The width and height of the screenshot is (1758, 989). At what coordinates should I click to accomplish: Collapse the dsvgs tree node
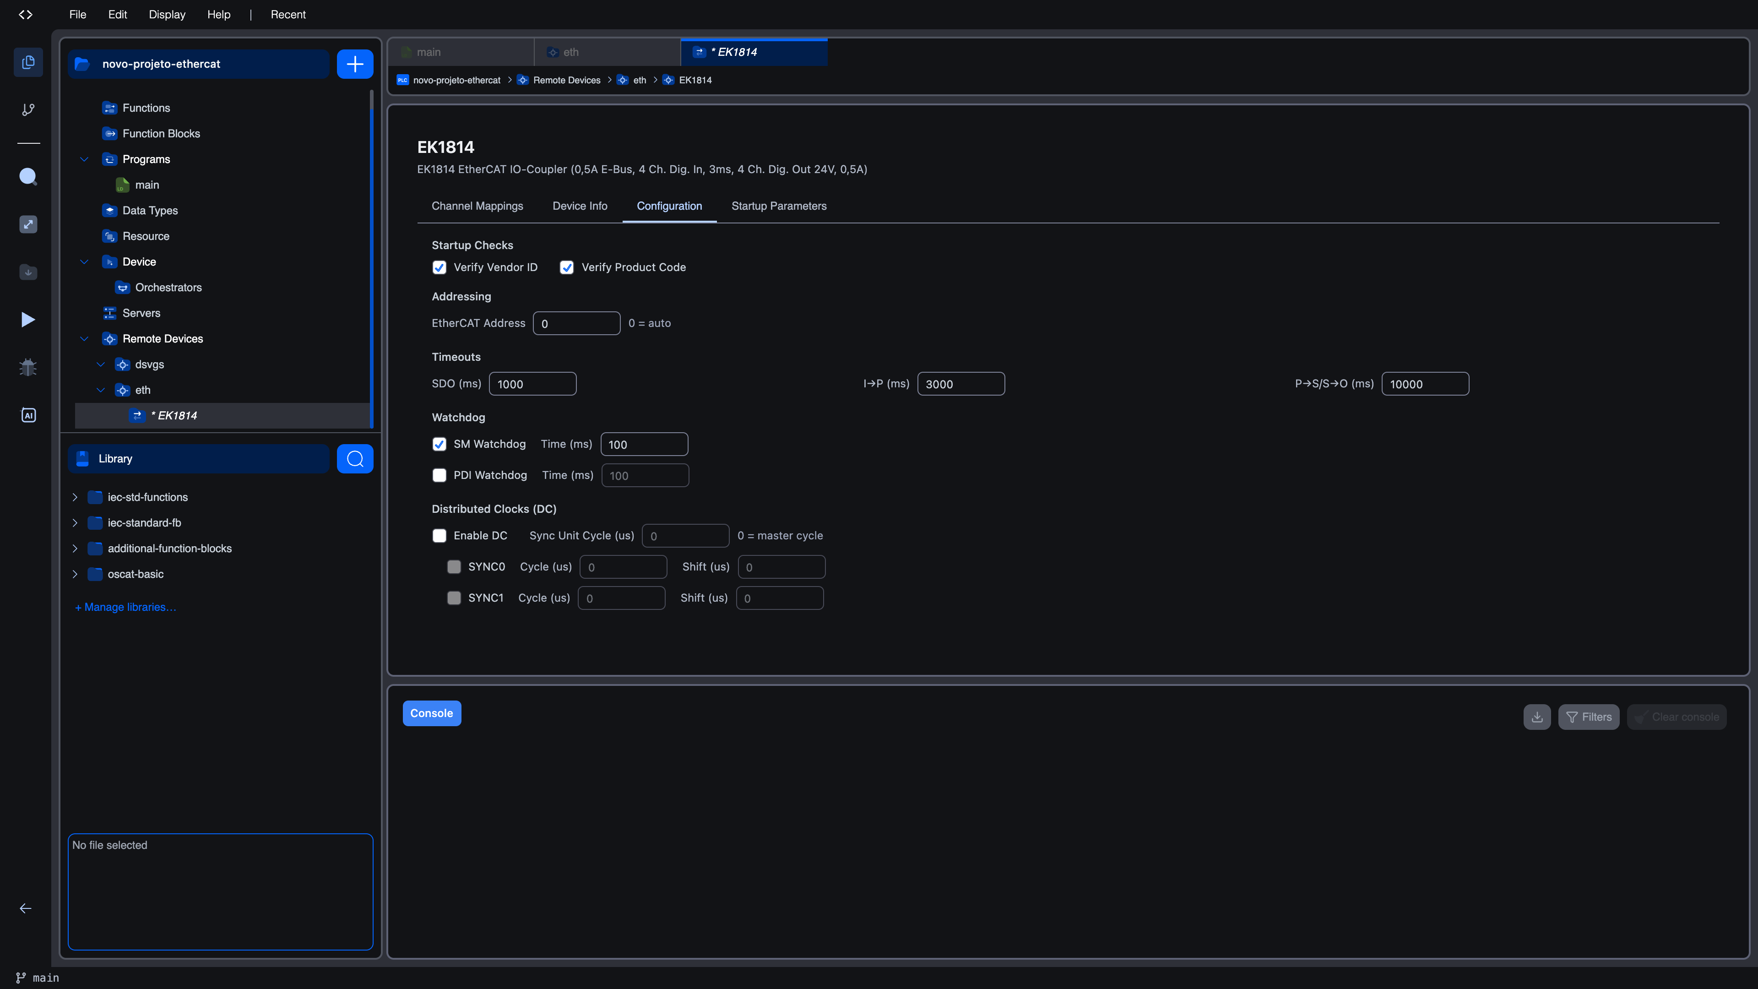coord(101,364)
